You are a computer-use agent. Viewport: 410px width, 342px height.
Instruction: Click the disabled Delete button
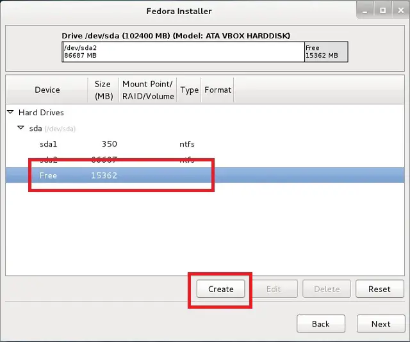coord(327,289)
